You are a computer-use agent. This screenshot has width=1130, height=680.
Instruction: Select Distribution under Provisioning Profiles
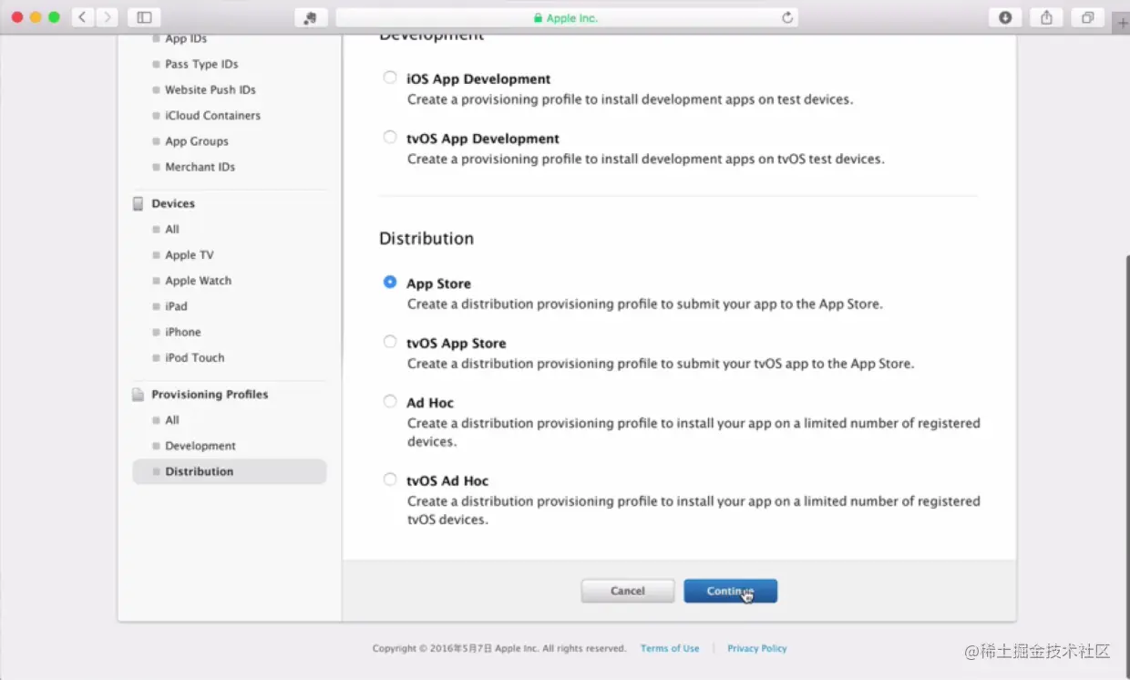230,471
